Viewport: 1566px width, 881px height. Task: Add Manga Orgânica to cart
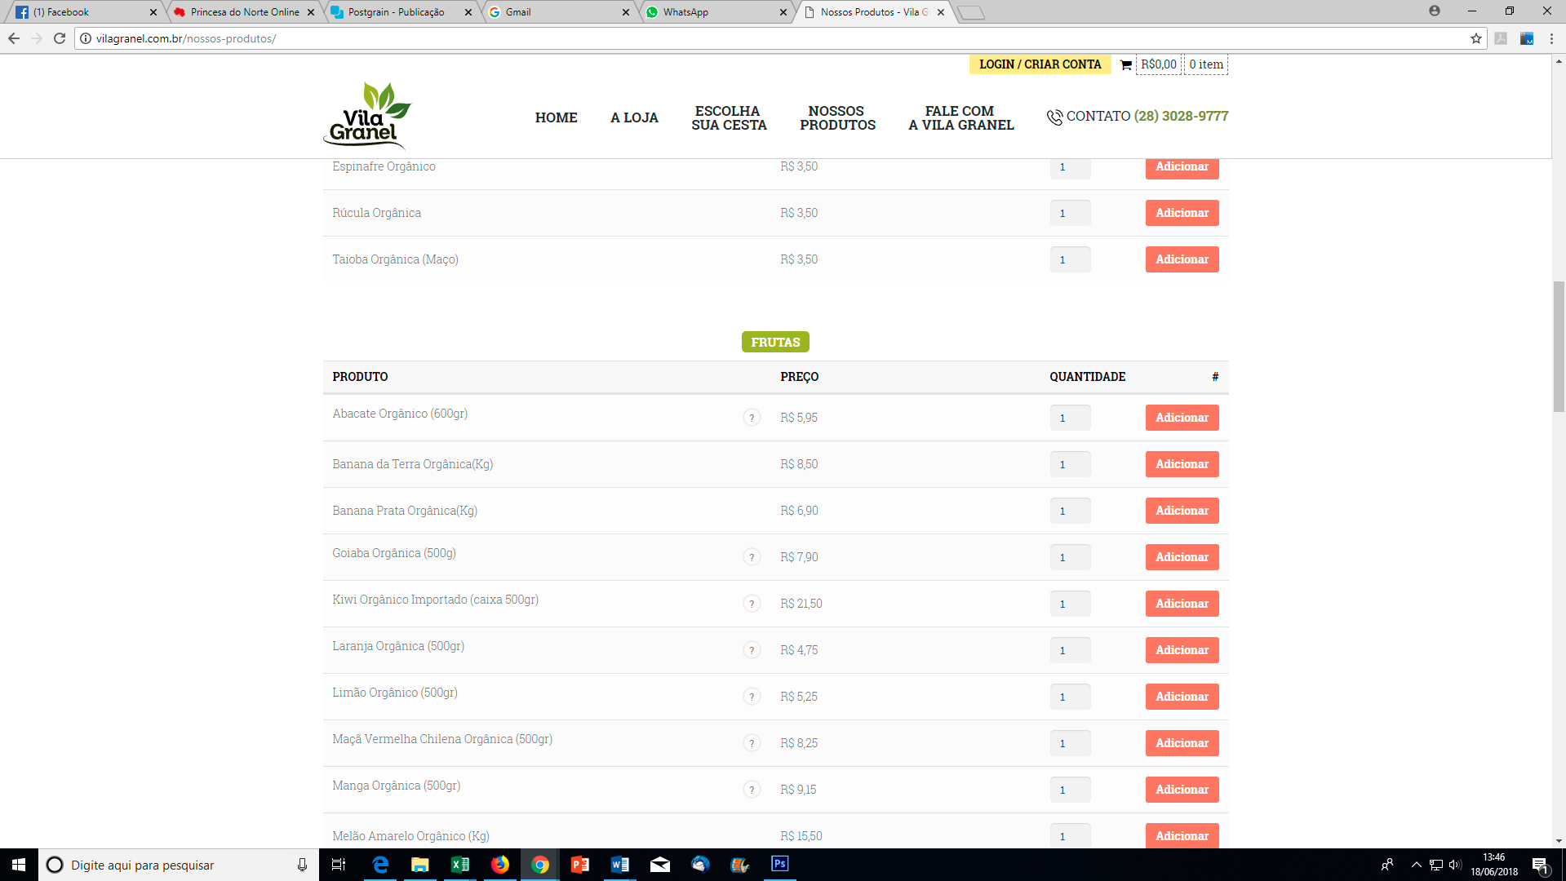tap(1182, 790)
